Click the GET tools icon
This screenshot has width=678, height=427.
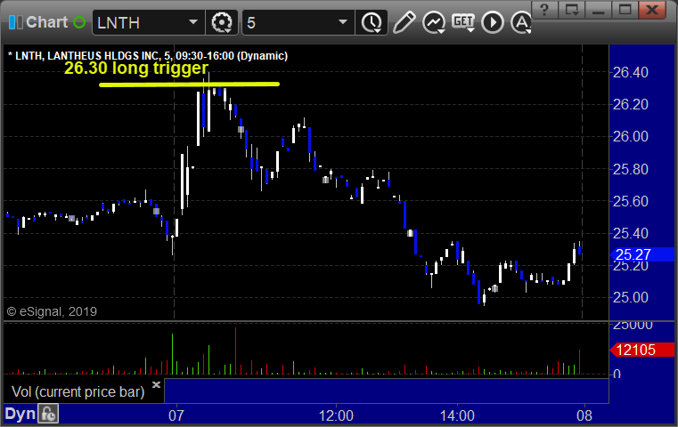(x=463, y=22)
